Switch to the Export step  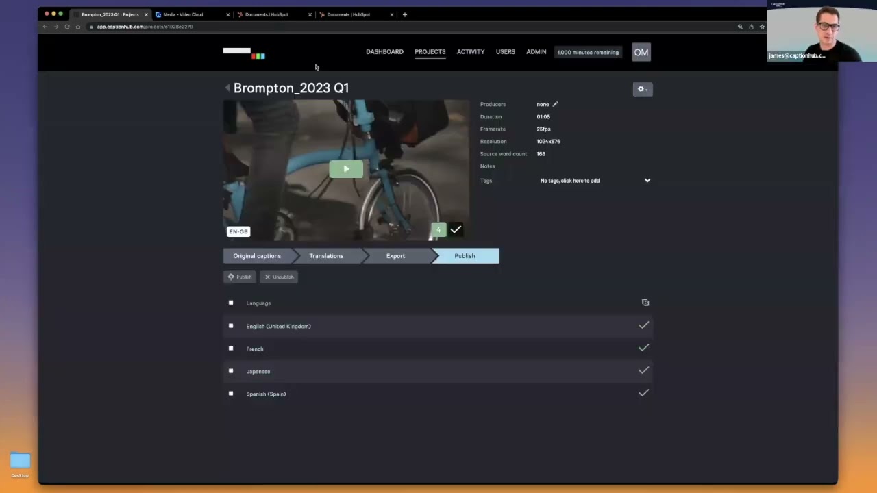click(395, 256)
